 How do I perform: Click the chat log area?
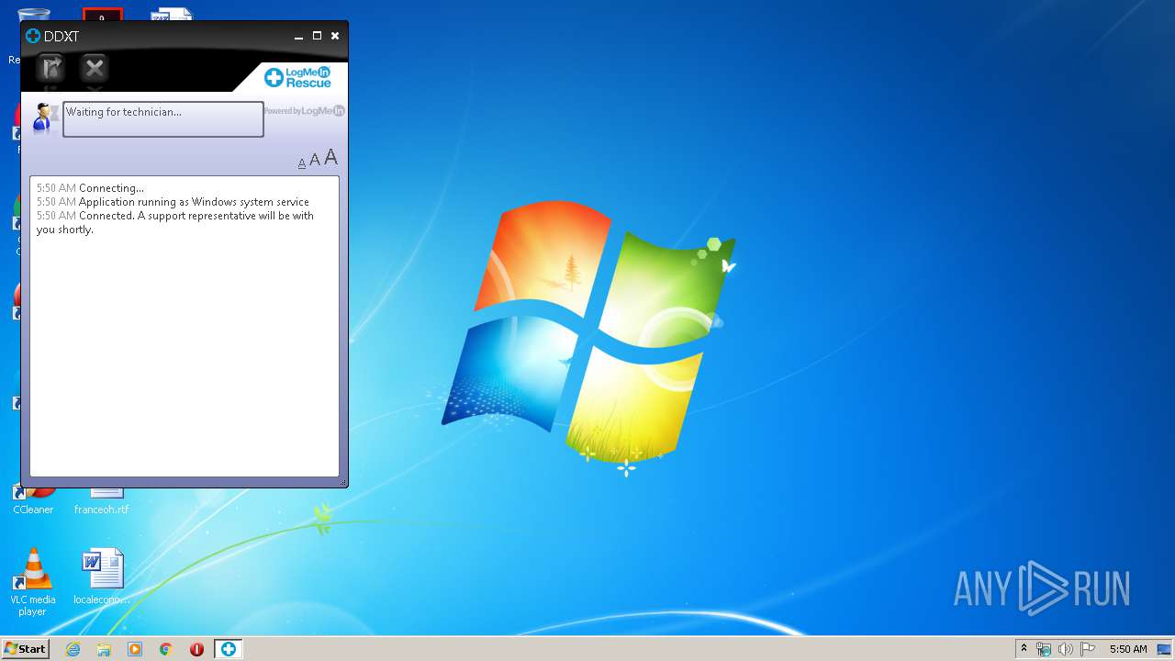(x=185, y=326)
